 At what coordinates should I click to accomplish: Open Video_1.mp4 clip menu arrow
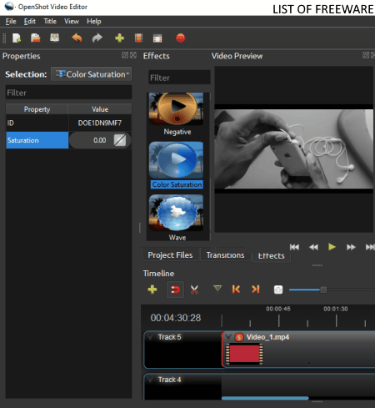coord(228,337)
